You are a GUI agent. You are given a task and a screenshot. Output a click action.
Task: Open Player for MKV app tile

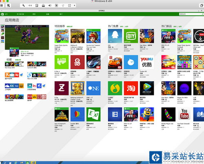point(184,88)
